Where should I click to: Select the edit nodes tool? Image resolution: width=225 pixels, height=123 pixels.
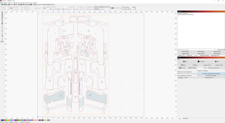click(2, 14)
